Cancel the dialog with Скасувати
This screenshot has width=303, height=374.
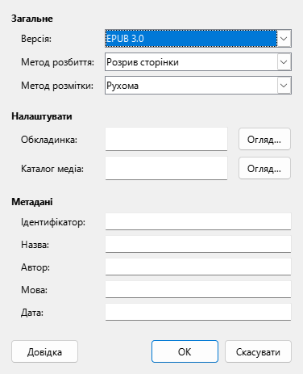click(x=258, y=351)
